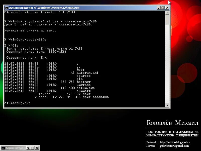Image resolution: width=201 pixels, height=151 pixels.
Task: Click '17 792 045 056 байт свободно' text
Action: (x=80, y=97)
